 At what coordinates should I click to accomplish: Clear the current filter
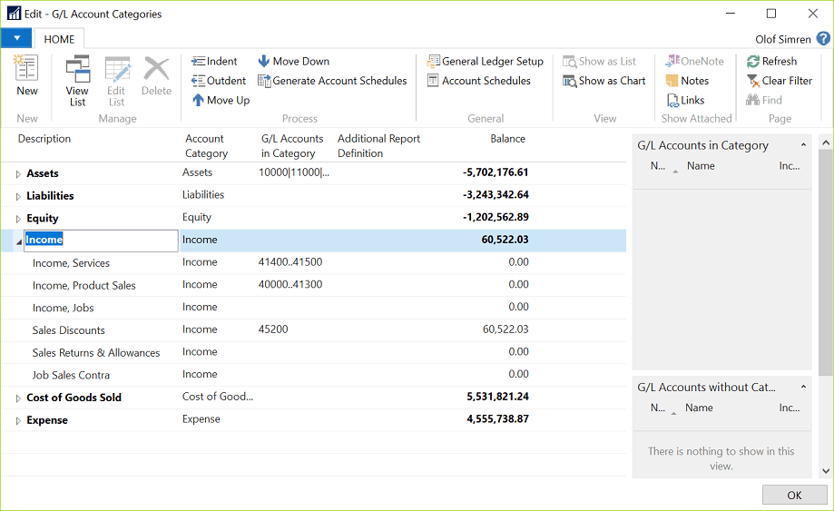(x=779, y=81)
